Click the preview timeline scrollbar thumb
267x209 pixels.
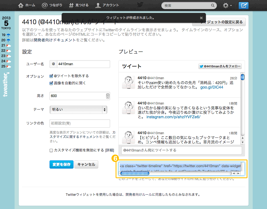pos(243,77)
